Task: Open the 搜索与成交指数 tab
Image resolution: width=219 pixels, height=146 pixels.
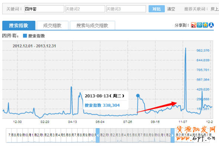Action: click(x=92, y=26)
